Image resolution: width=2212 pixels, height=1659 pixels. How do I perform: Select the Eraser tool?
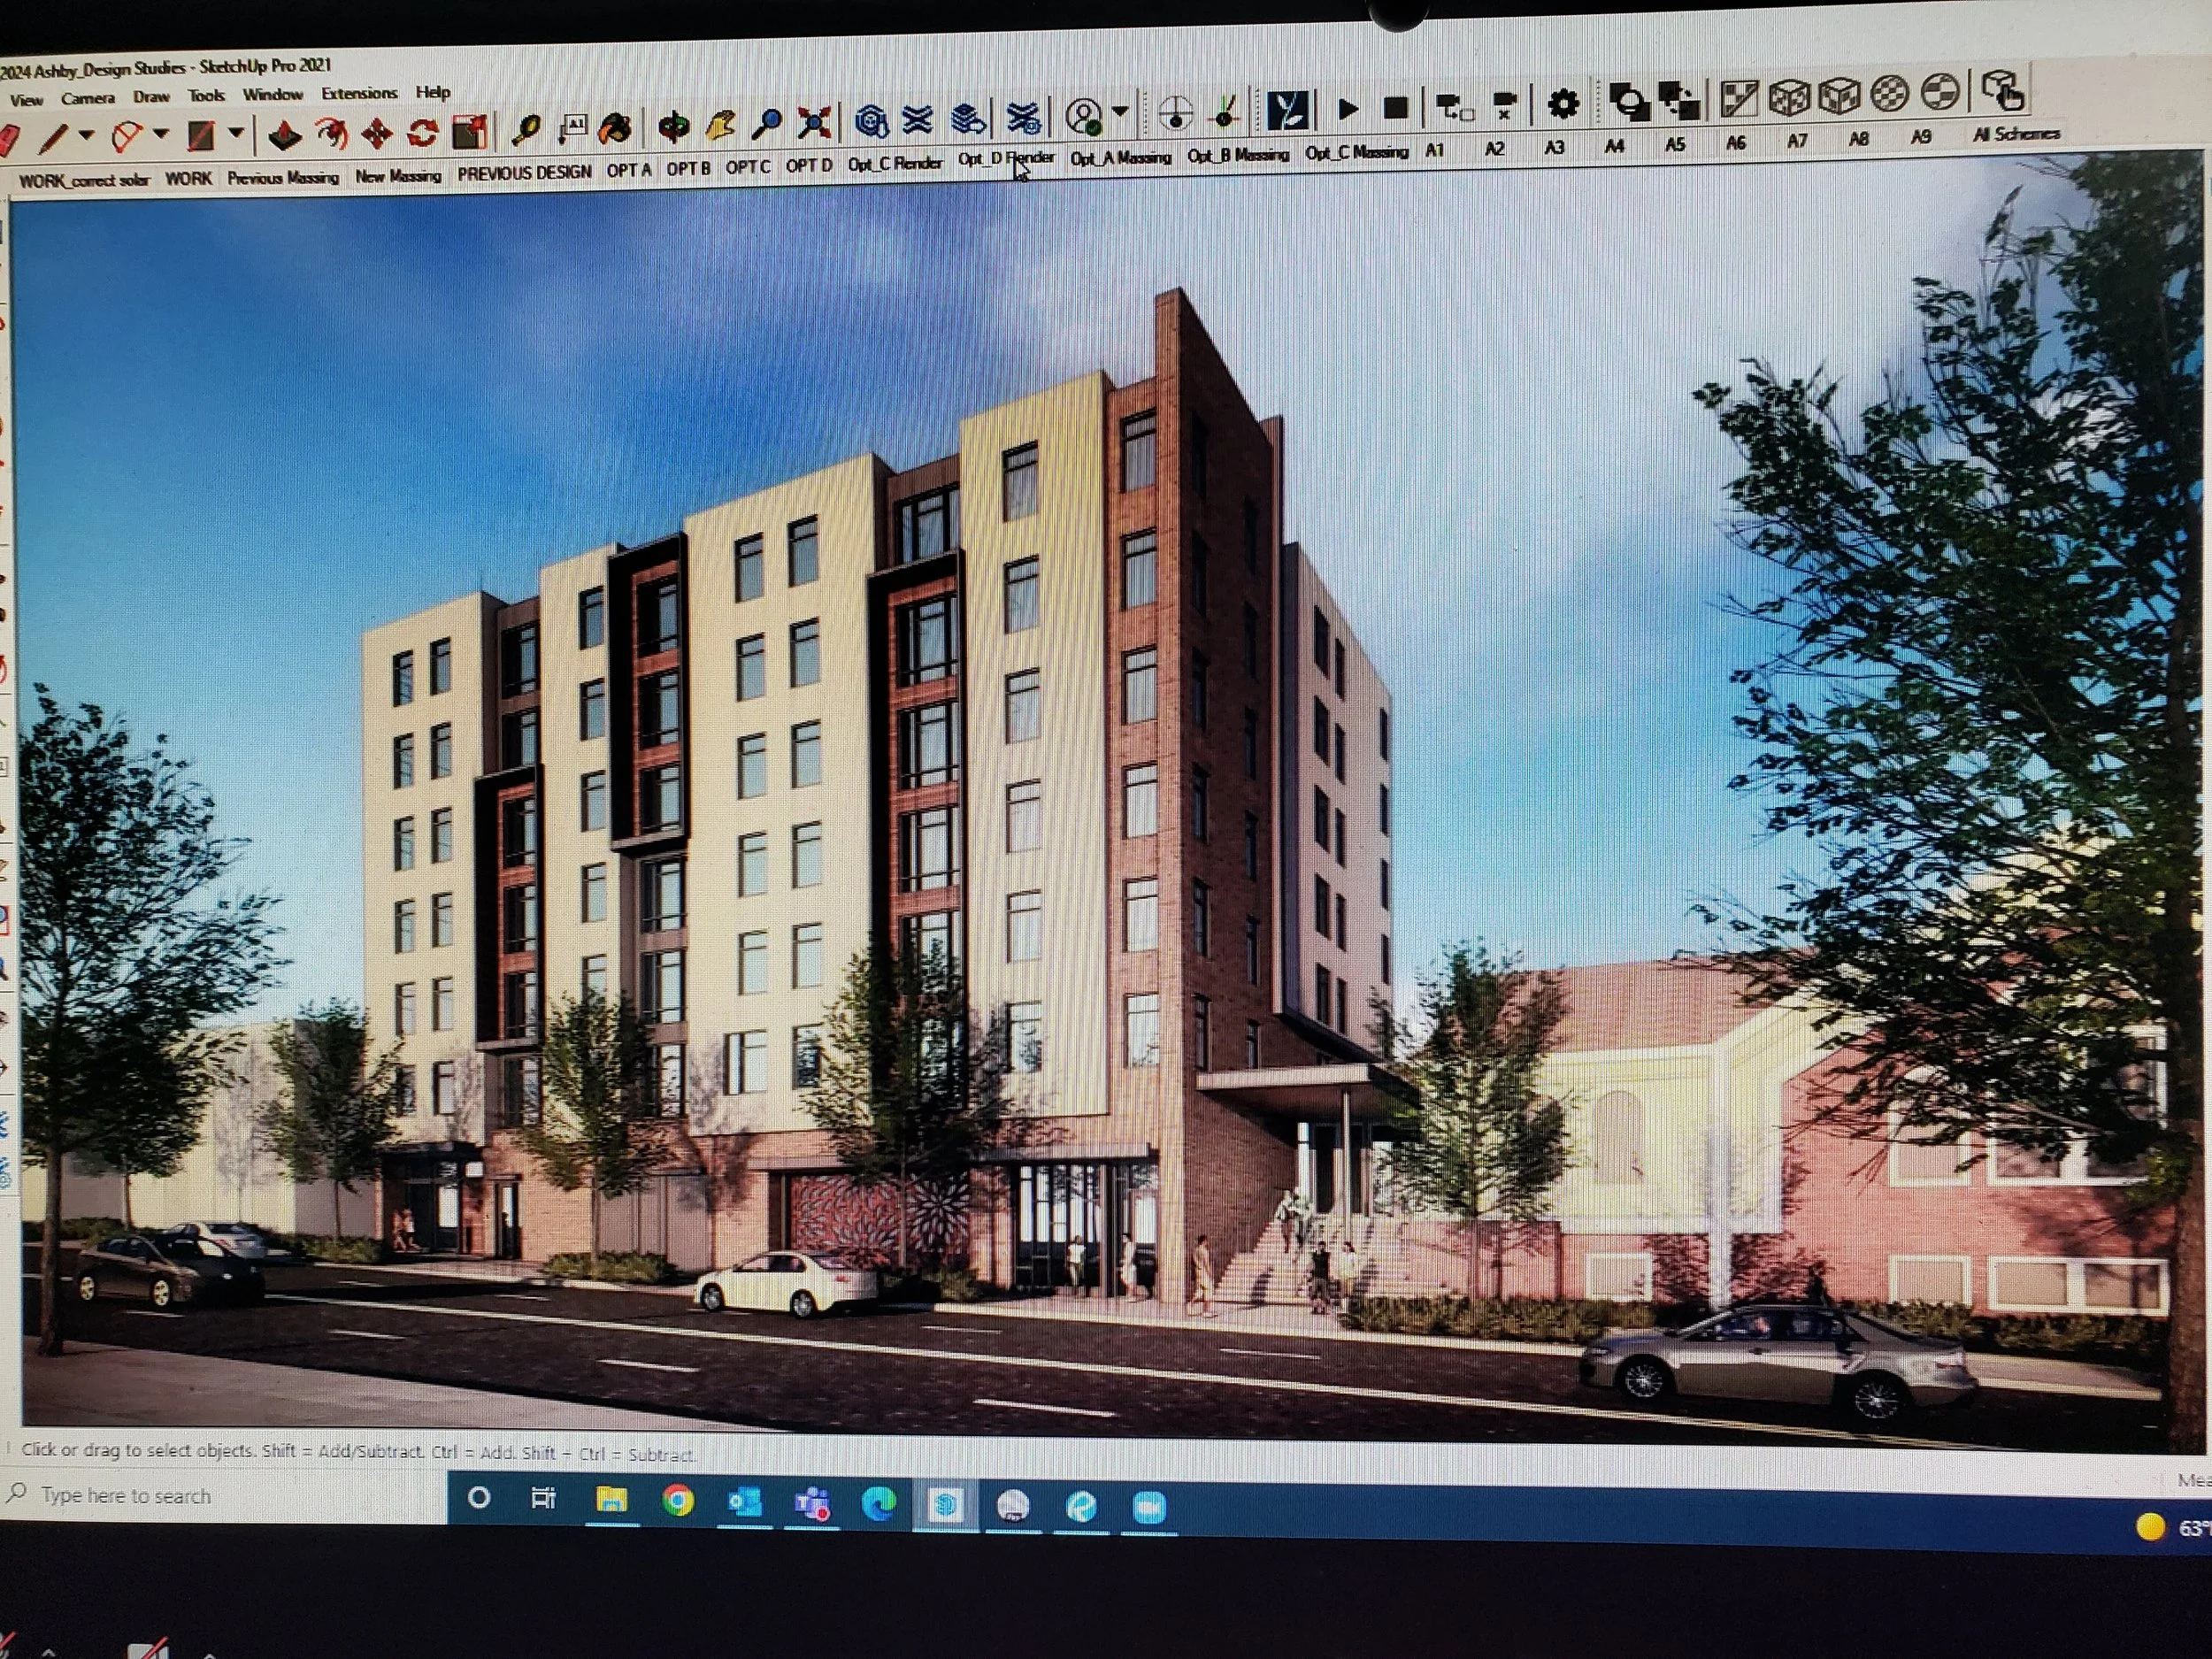point(9,139)
